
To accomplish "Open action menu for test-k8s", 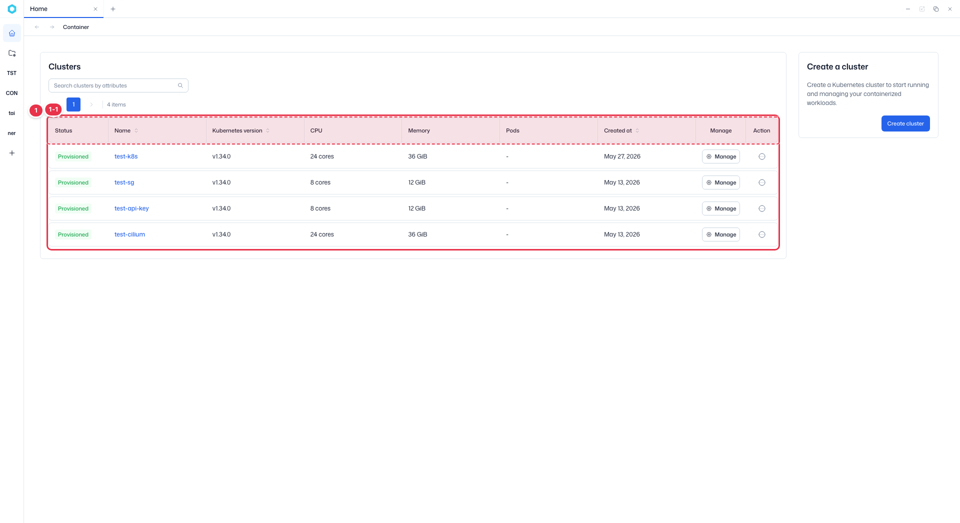I will point(762,156).
